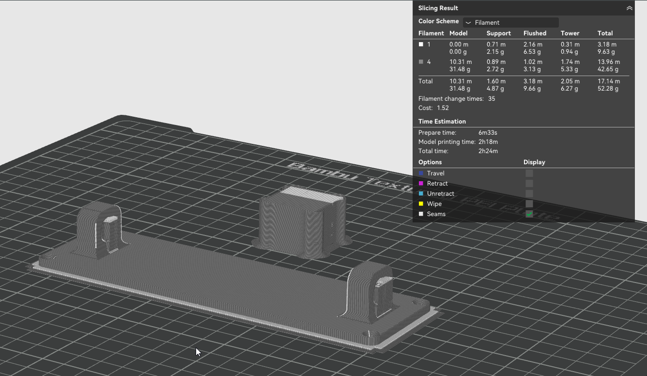Click the magenta Retract legend icon
The width and height of the screenshot is (647, 376).
421,183
